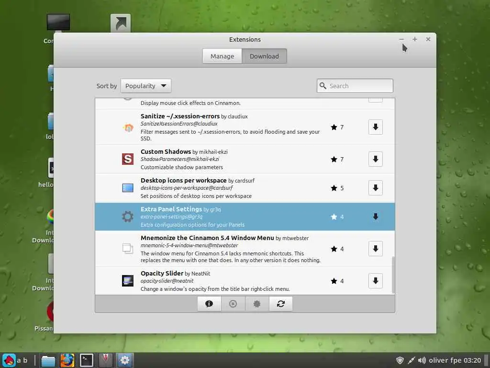Switch to the Manage tab
Image resolution: width=490 pixels, height=368 pixels.
(222, 57)
